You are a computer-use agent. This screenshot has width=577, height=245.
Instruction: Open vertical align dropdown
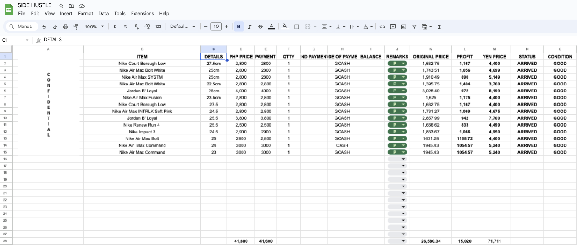tap(340, 27)
